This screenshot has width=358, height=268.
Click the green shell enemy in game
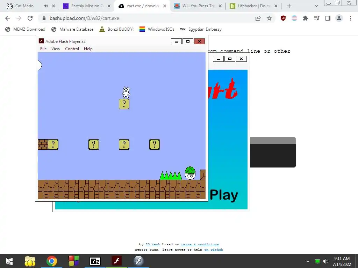(x=190, y=173)
